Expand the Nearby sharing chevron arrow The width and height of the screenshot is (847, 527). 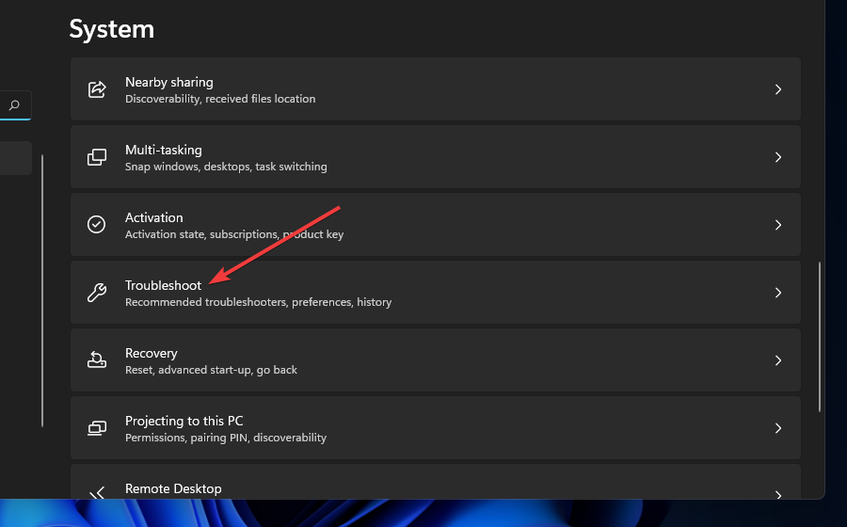pos(777,89)
